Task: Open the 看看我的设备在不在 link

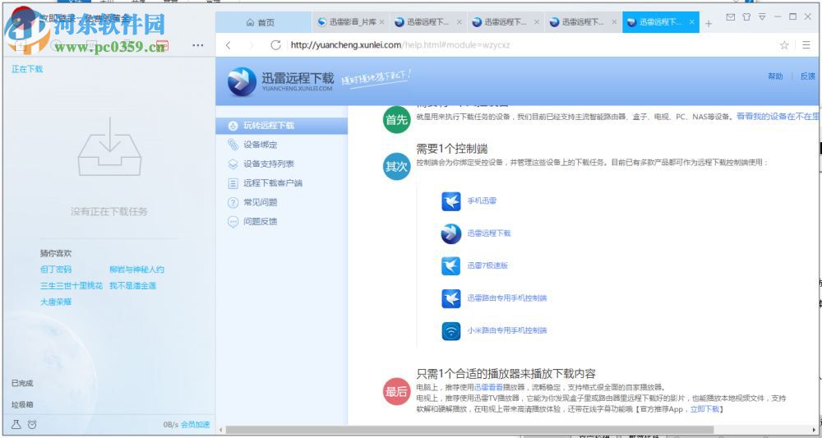Action: (x=778, y=117)
